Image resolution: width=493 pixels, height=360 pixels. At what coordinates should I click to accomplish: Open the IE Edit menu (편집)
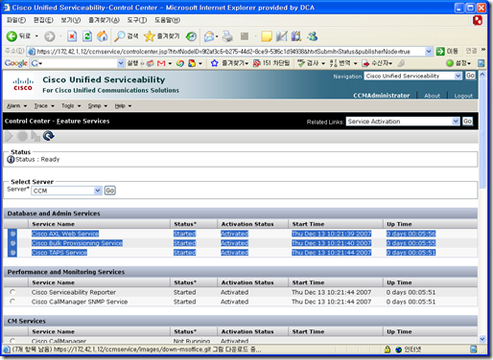[x=43, y=20]
